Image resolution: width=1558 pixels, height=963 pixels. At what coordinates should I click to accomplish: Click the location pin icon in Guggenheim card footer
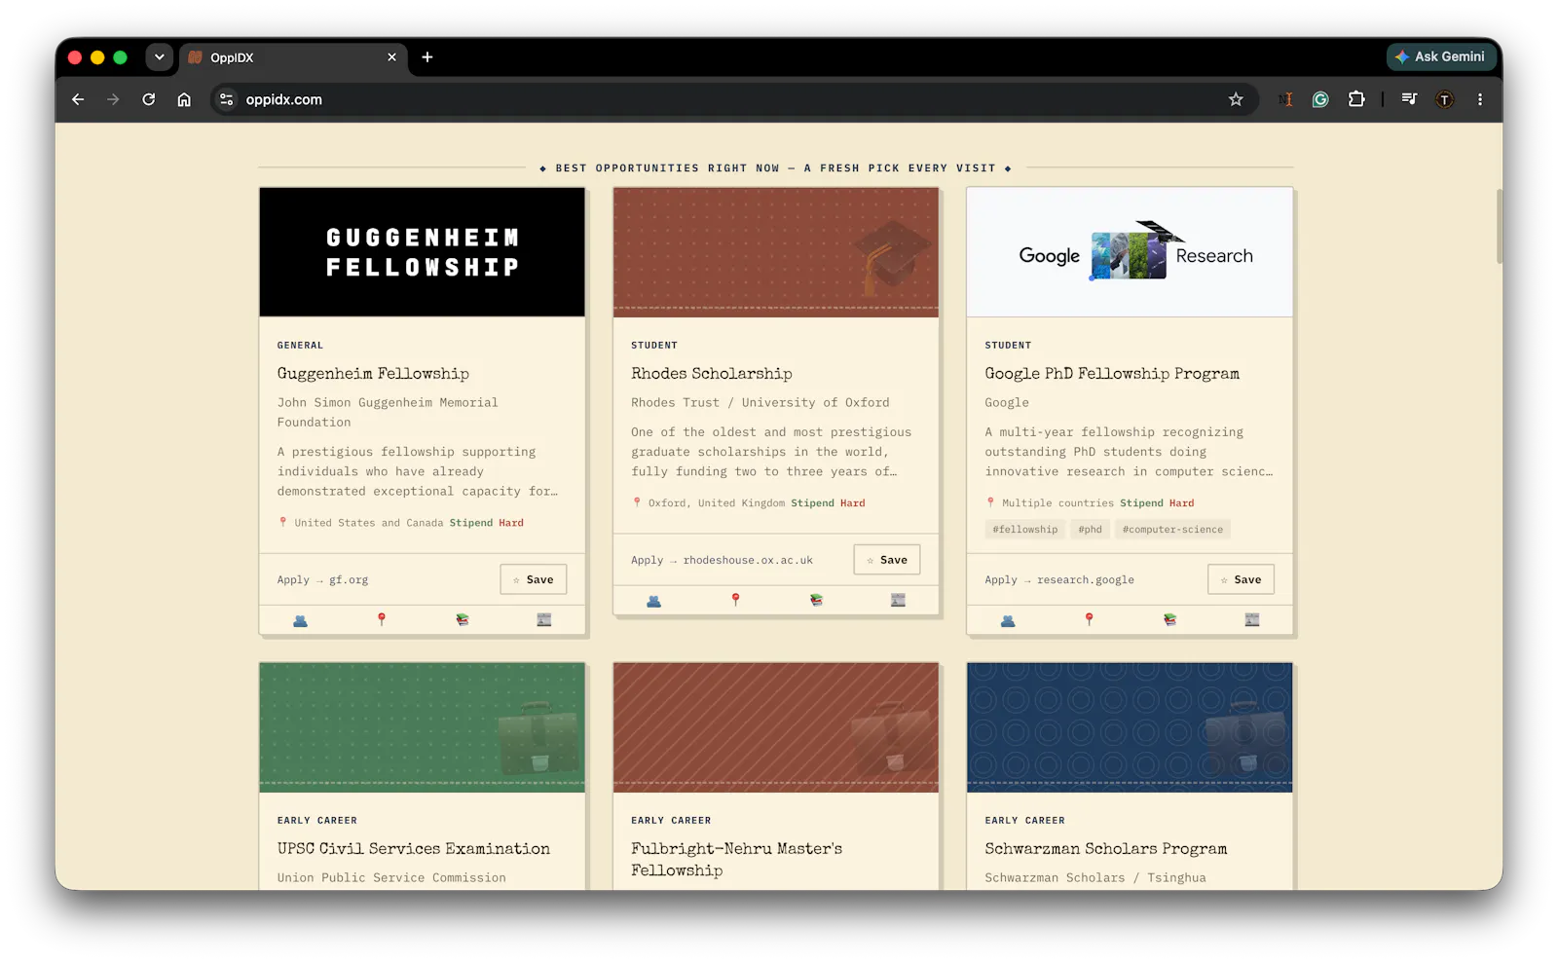tap(382, 620)
